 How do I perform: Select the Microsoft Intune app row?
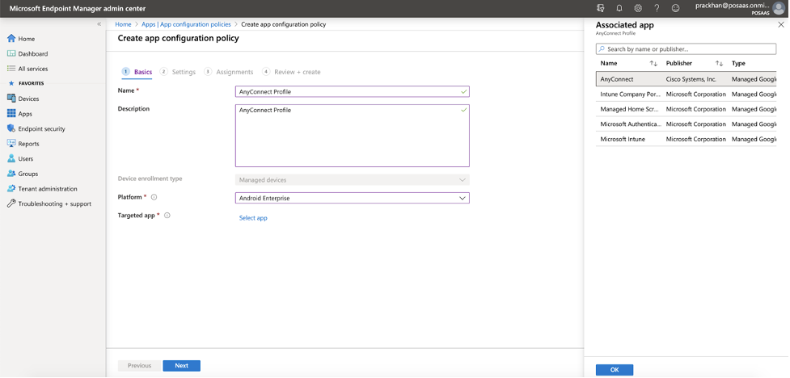(686, 140)
